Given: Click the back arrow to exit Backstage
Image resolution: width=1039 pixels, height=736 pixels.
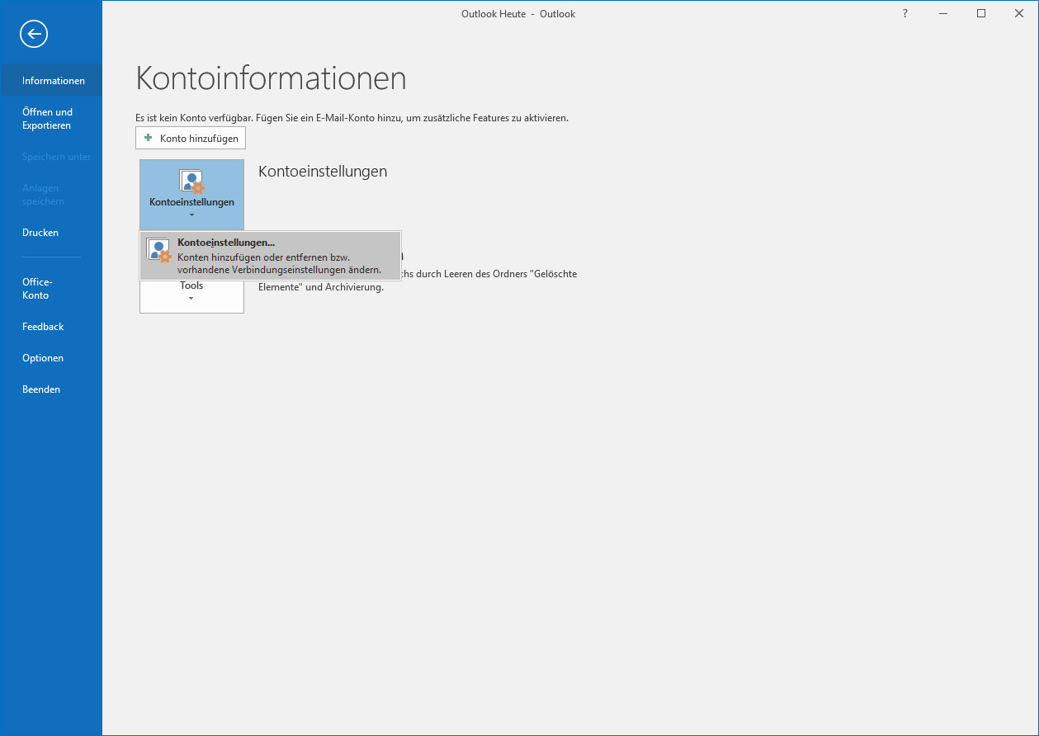Looking at the screenshot, I should (x=34, y=34).
